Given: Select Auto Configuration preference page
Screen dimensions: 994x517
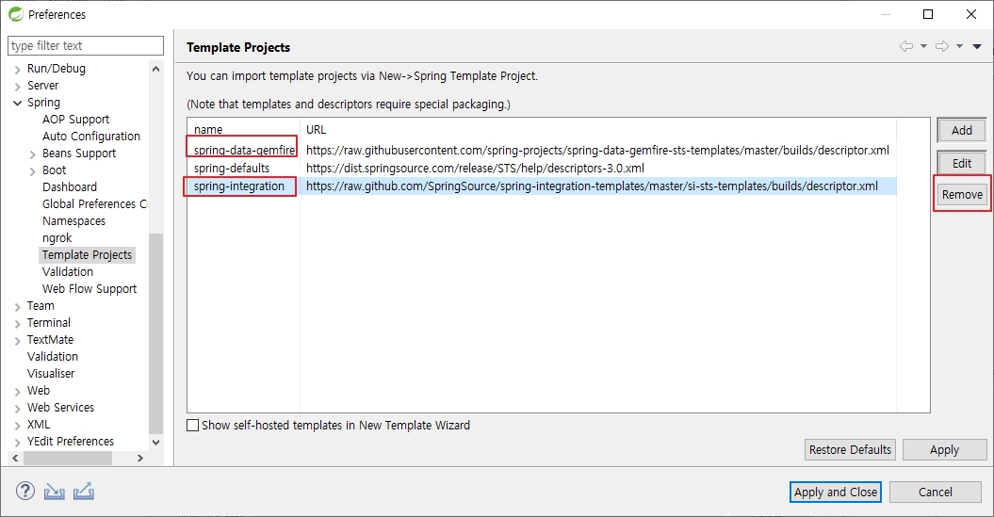Looking at the screenshot, I should click(91, 137).
